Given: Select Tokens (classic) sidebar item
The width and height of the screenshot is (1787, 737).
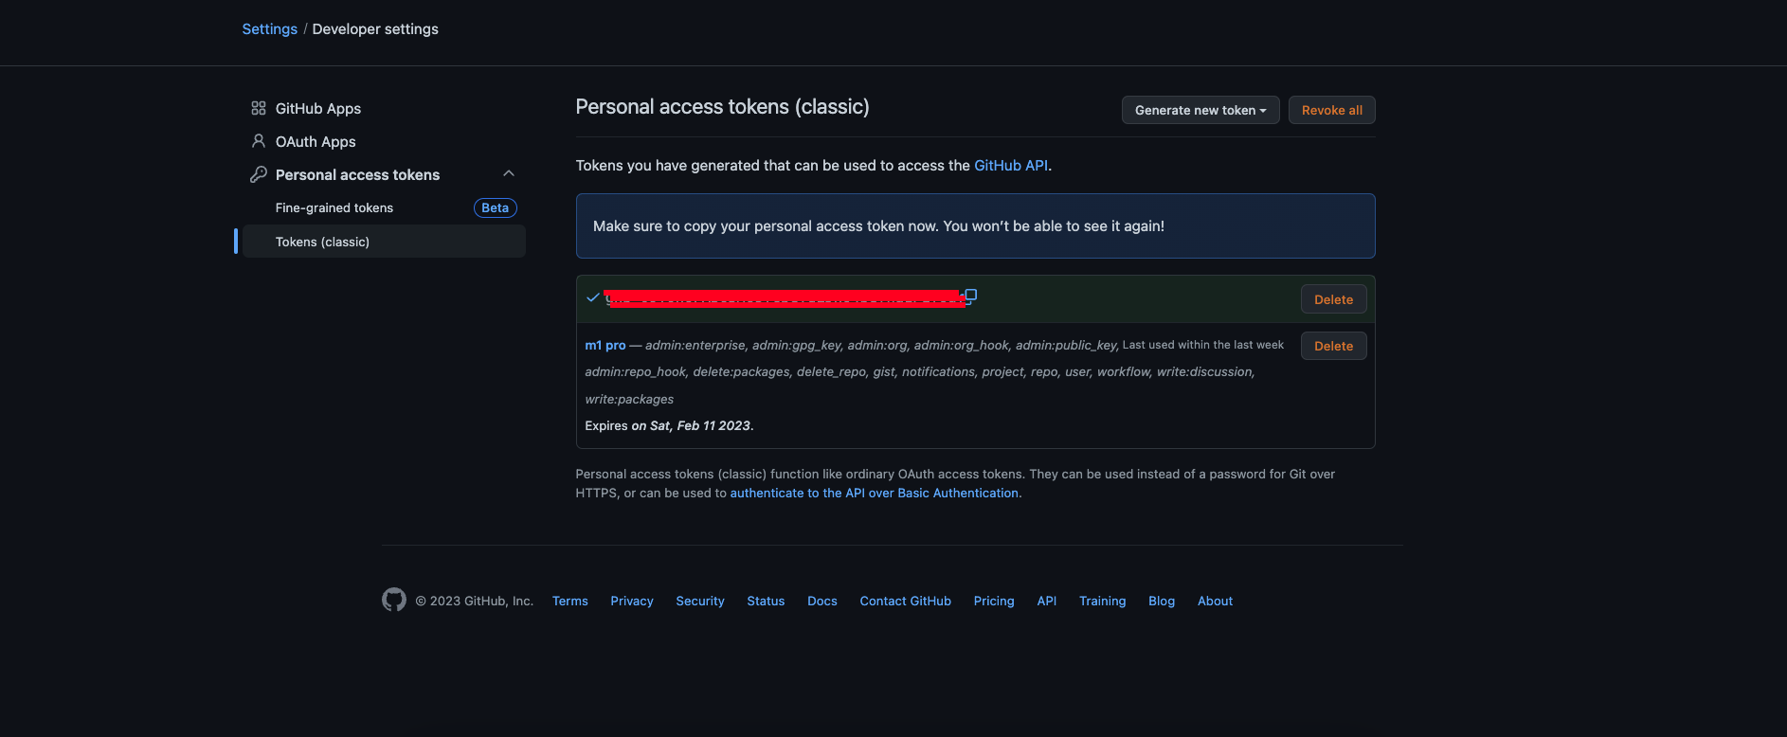Looking at the screenshot, I should [384, 242].
